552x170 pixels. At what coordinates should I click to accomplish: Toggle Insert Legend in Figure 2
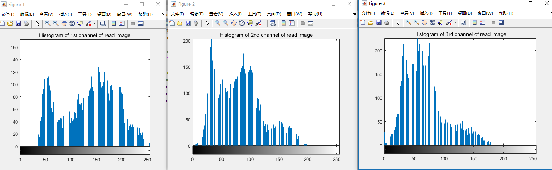[292, 23]
